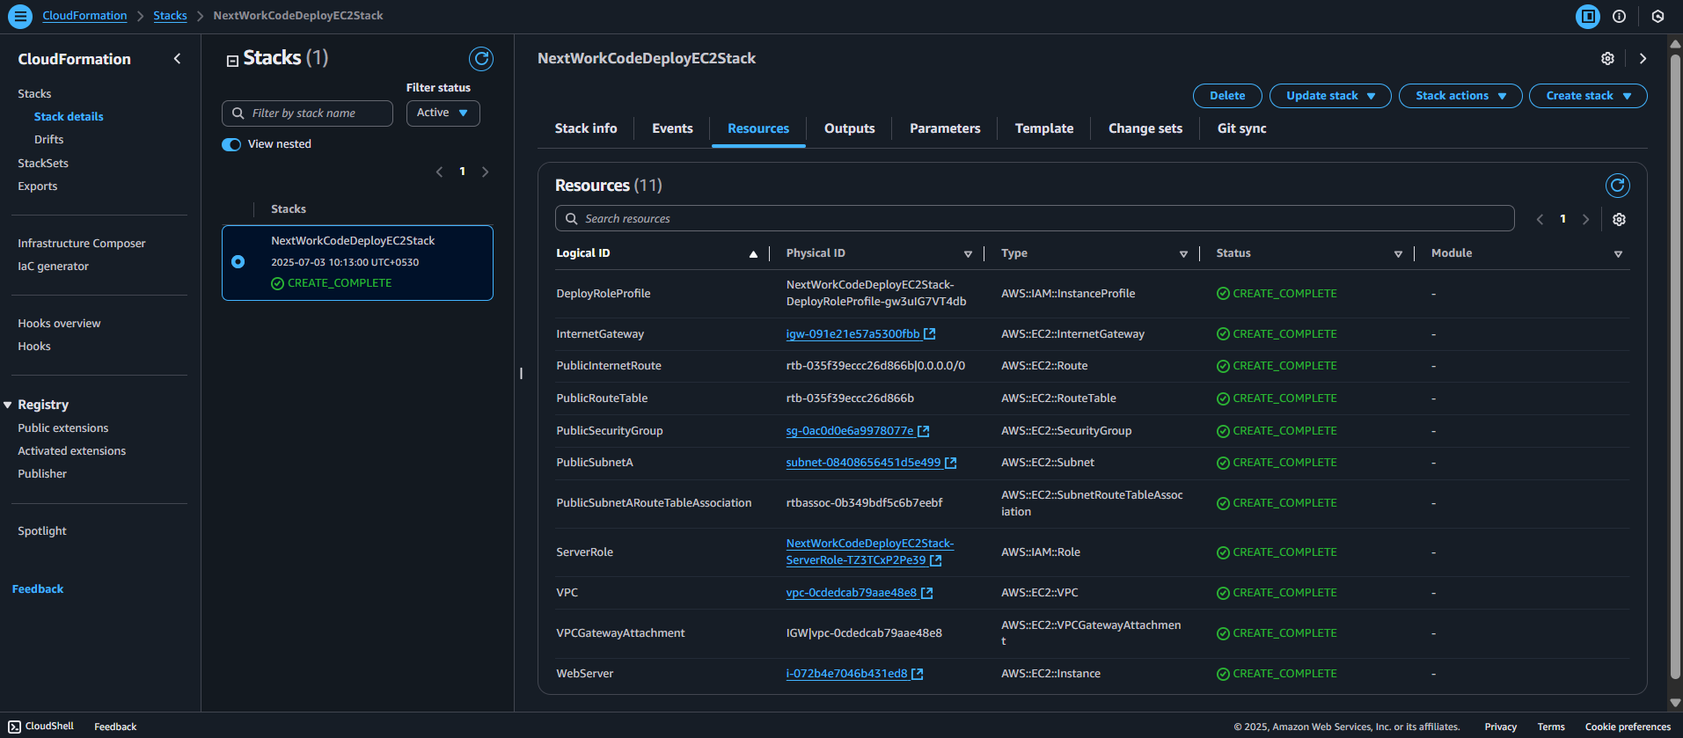Switch to the Events tab
Image resolution: width=1683 pixels, height=738 pixels.
coord(672,128)
